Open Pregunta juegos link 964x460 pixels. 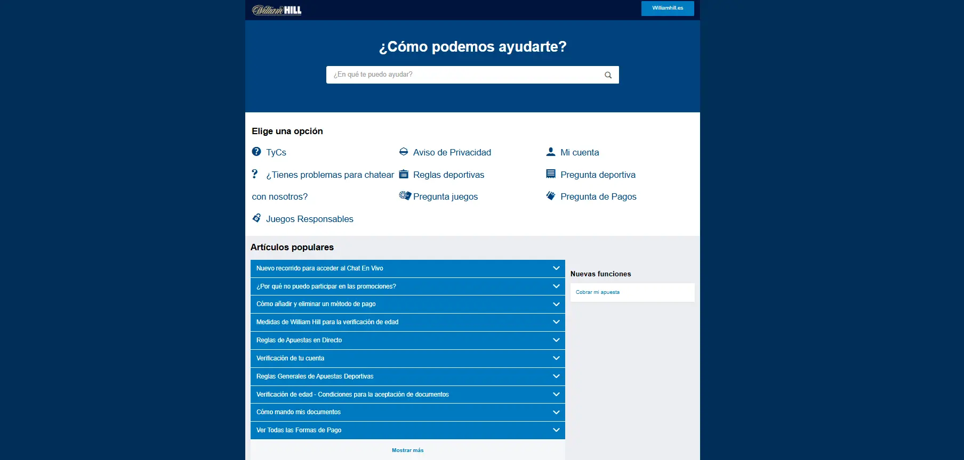click(x=445, y=196)
